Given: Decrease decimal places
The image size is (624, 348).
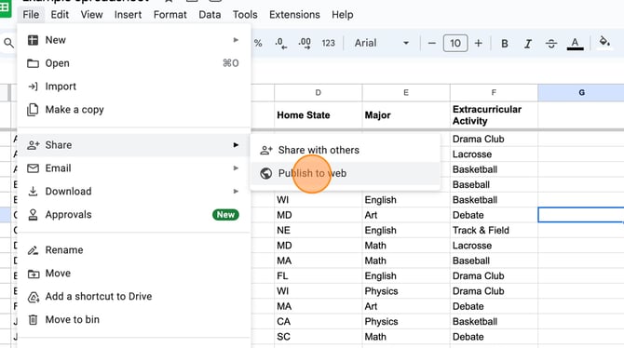Looking at the screenshot, I should [281, 43].
